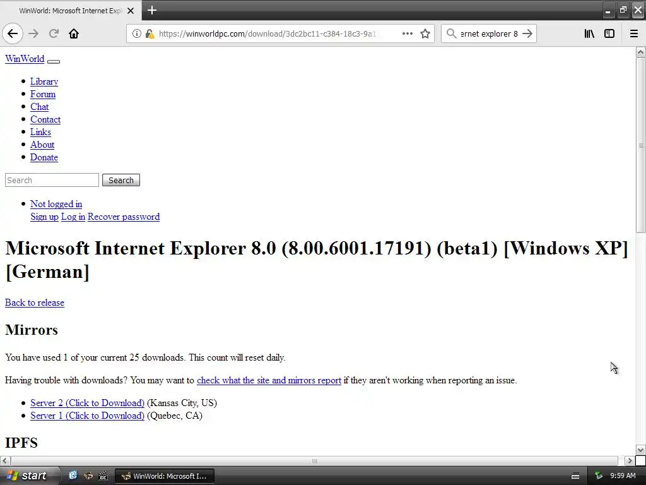
Task: Click the Back to release link
Action: 35,302
